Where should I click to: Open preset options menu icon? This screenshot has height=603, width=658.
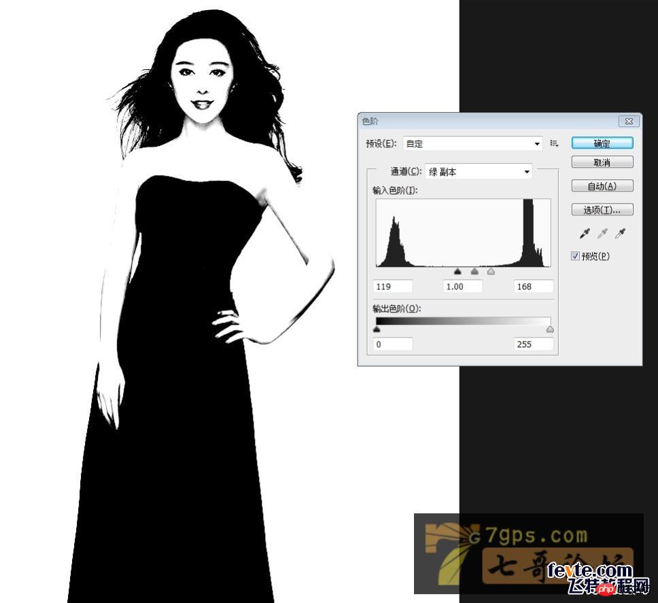[x=554, y=143]
